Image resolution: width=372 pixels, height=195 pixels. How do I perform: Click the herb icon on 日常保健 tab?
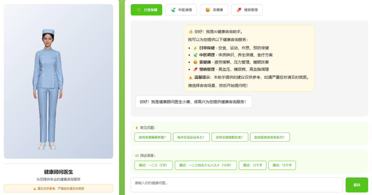[139, 10]
